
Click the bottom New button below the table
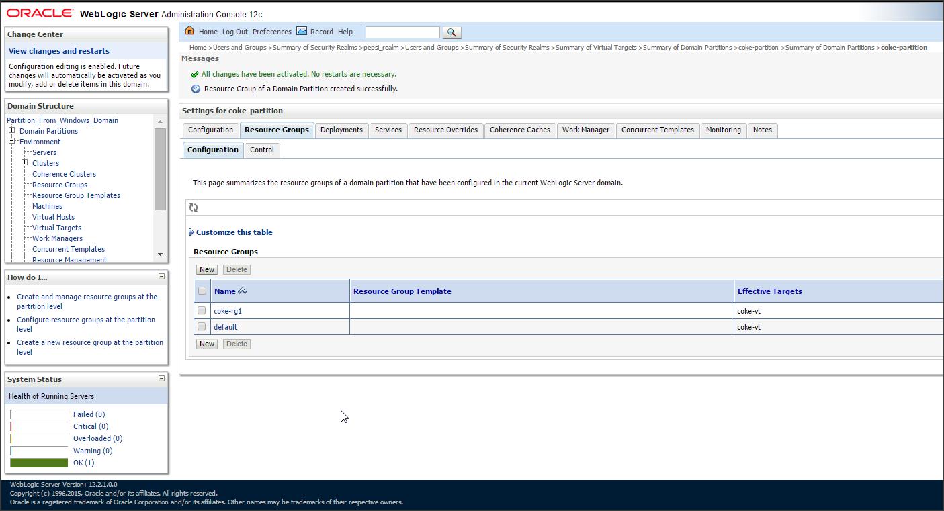point(207,344)
